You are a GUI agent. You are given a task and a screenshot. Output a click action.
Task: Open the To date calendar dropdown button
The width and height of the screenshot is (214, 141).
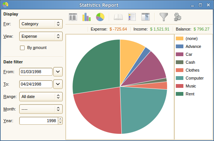pos(58,84)
